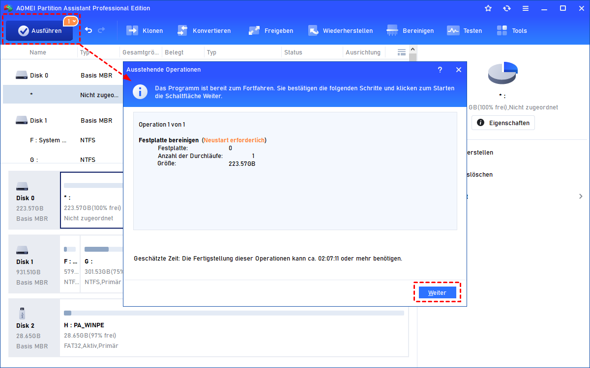The height and width of the screenshot is (368, 590).
Task: Click the 'Operation 1 von 1' label
Action: pyautogui.click(x=162, y=125)
